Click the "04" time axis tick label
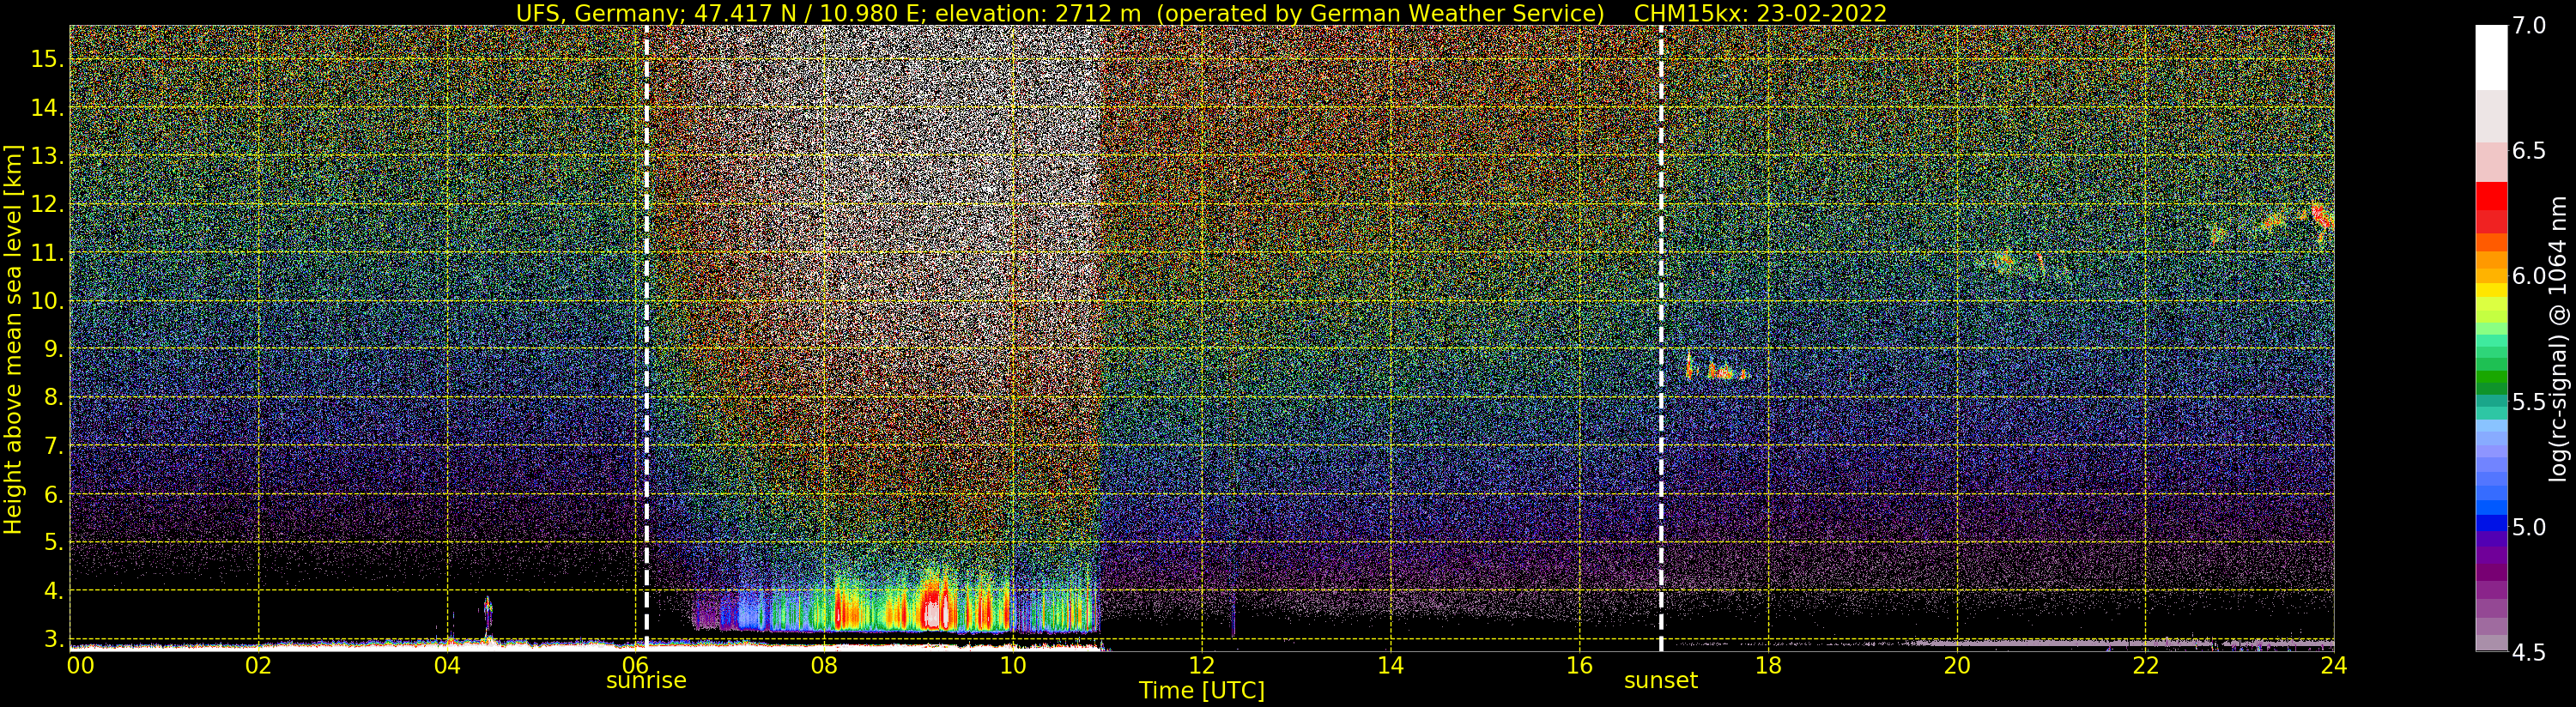 [x=447, y=665]
